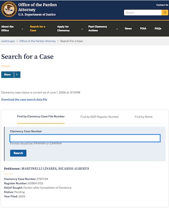Select Find by Clemency Case File Number tab
Screen dimensions: 169x208
(41, 117)
